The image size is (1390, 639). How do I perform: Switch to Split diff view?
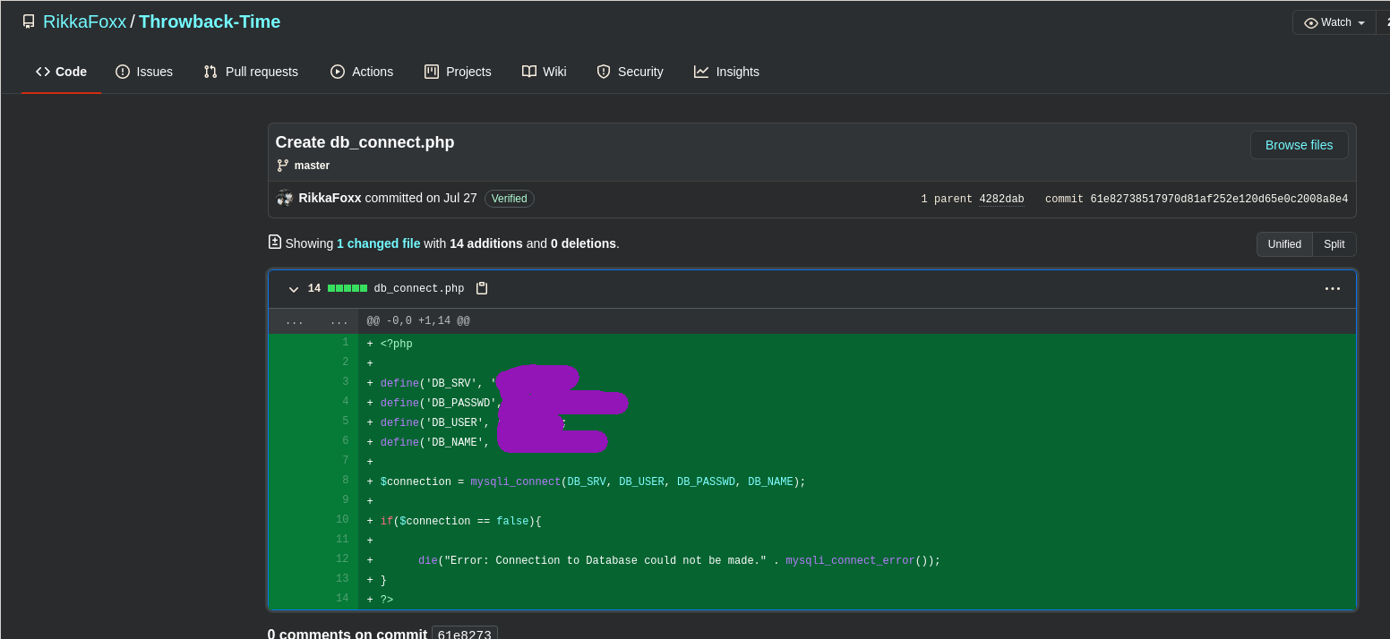[1334, 244]
